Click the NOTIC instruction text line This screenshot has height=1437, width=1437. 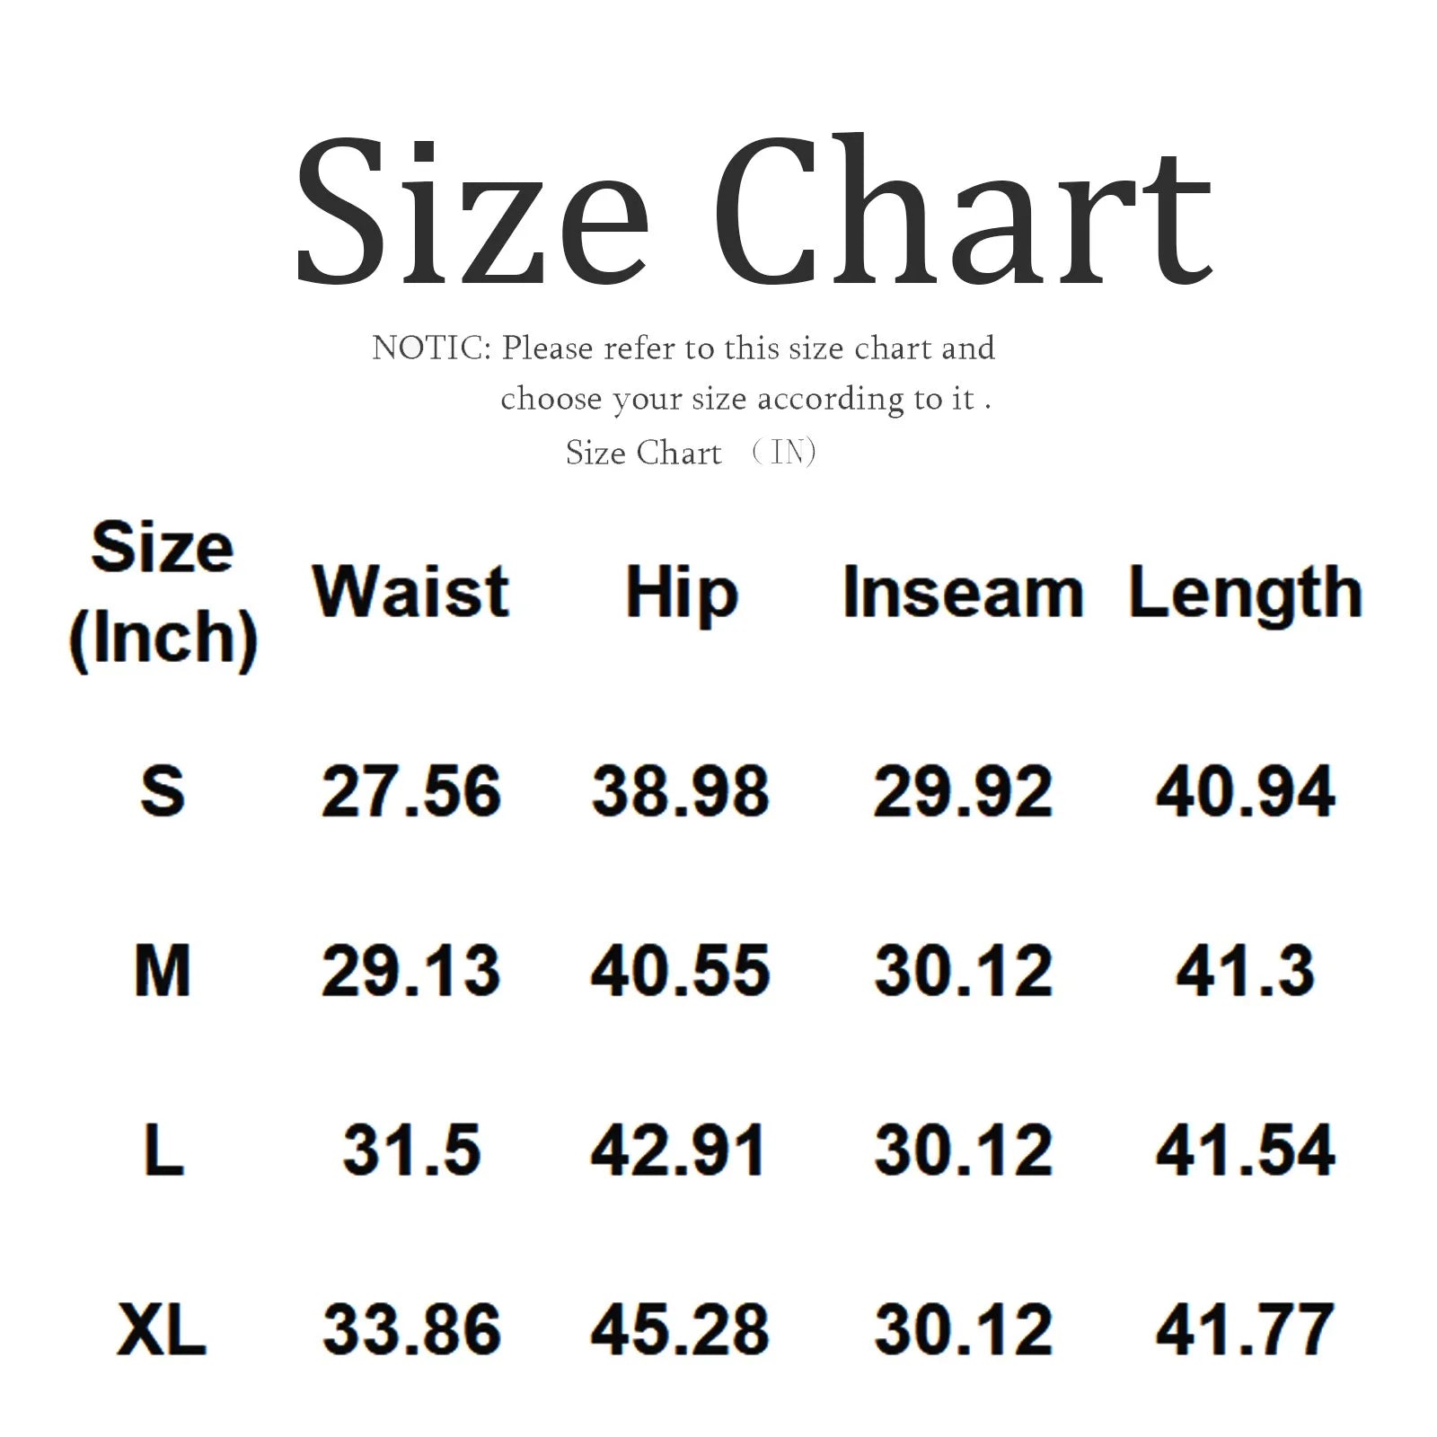(683, 348)
